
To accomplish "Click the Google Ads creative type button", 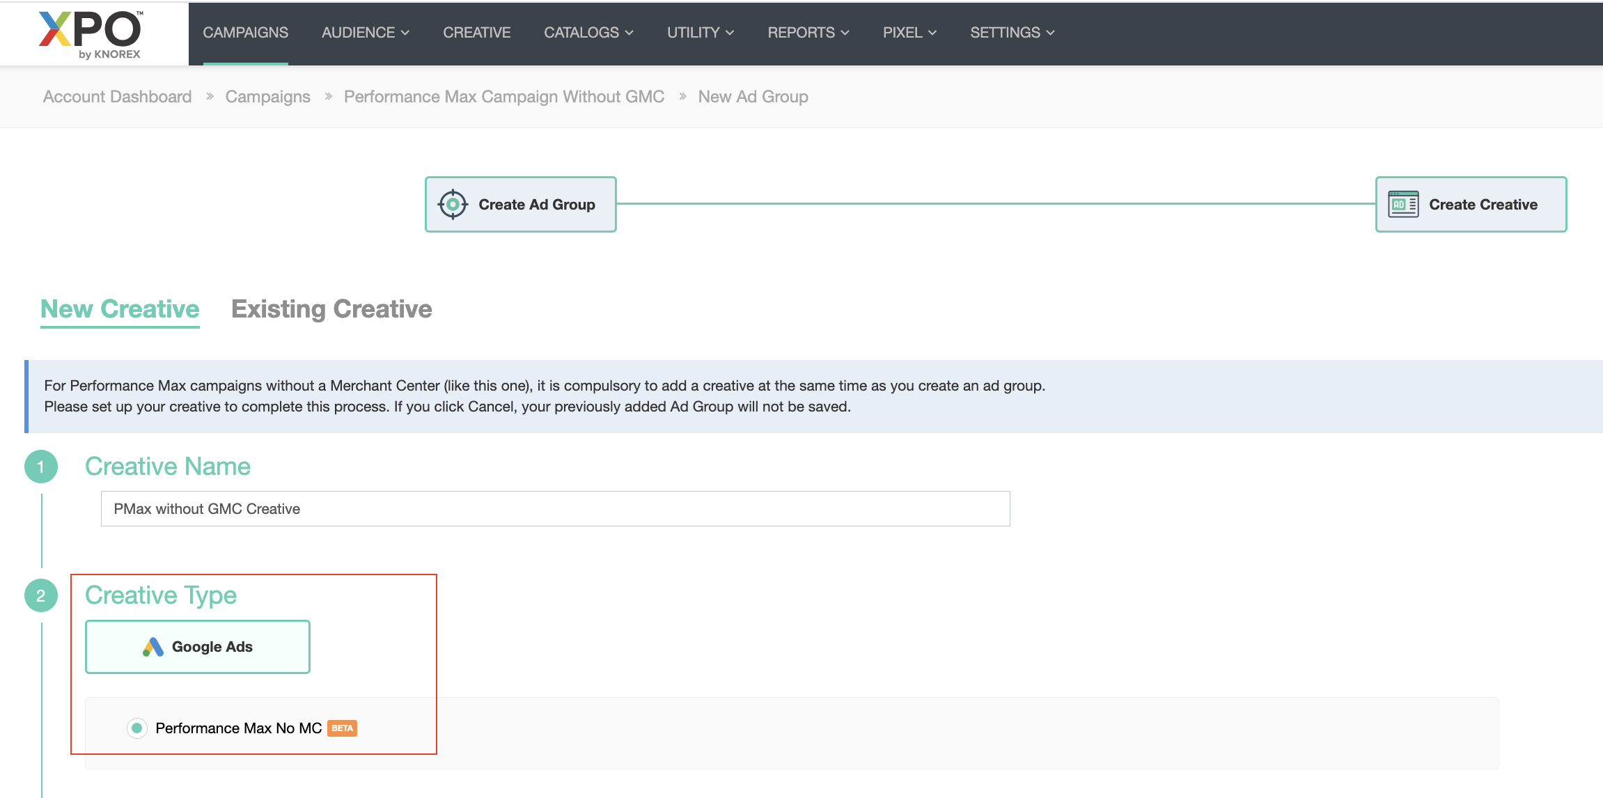I will (x=198, y=647).
